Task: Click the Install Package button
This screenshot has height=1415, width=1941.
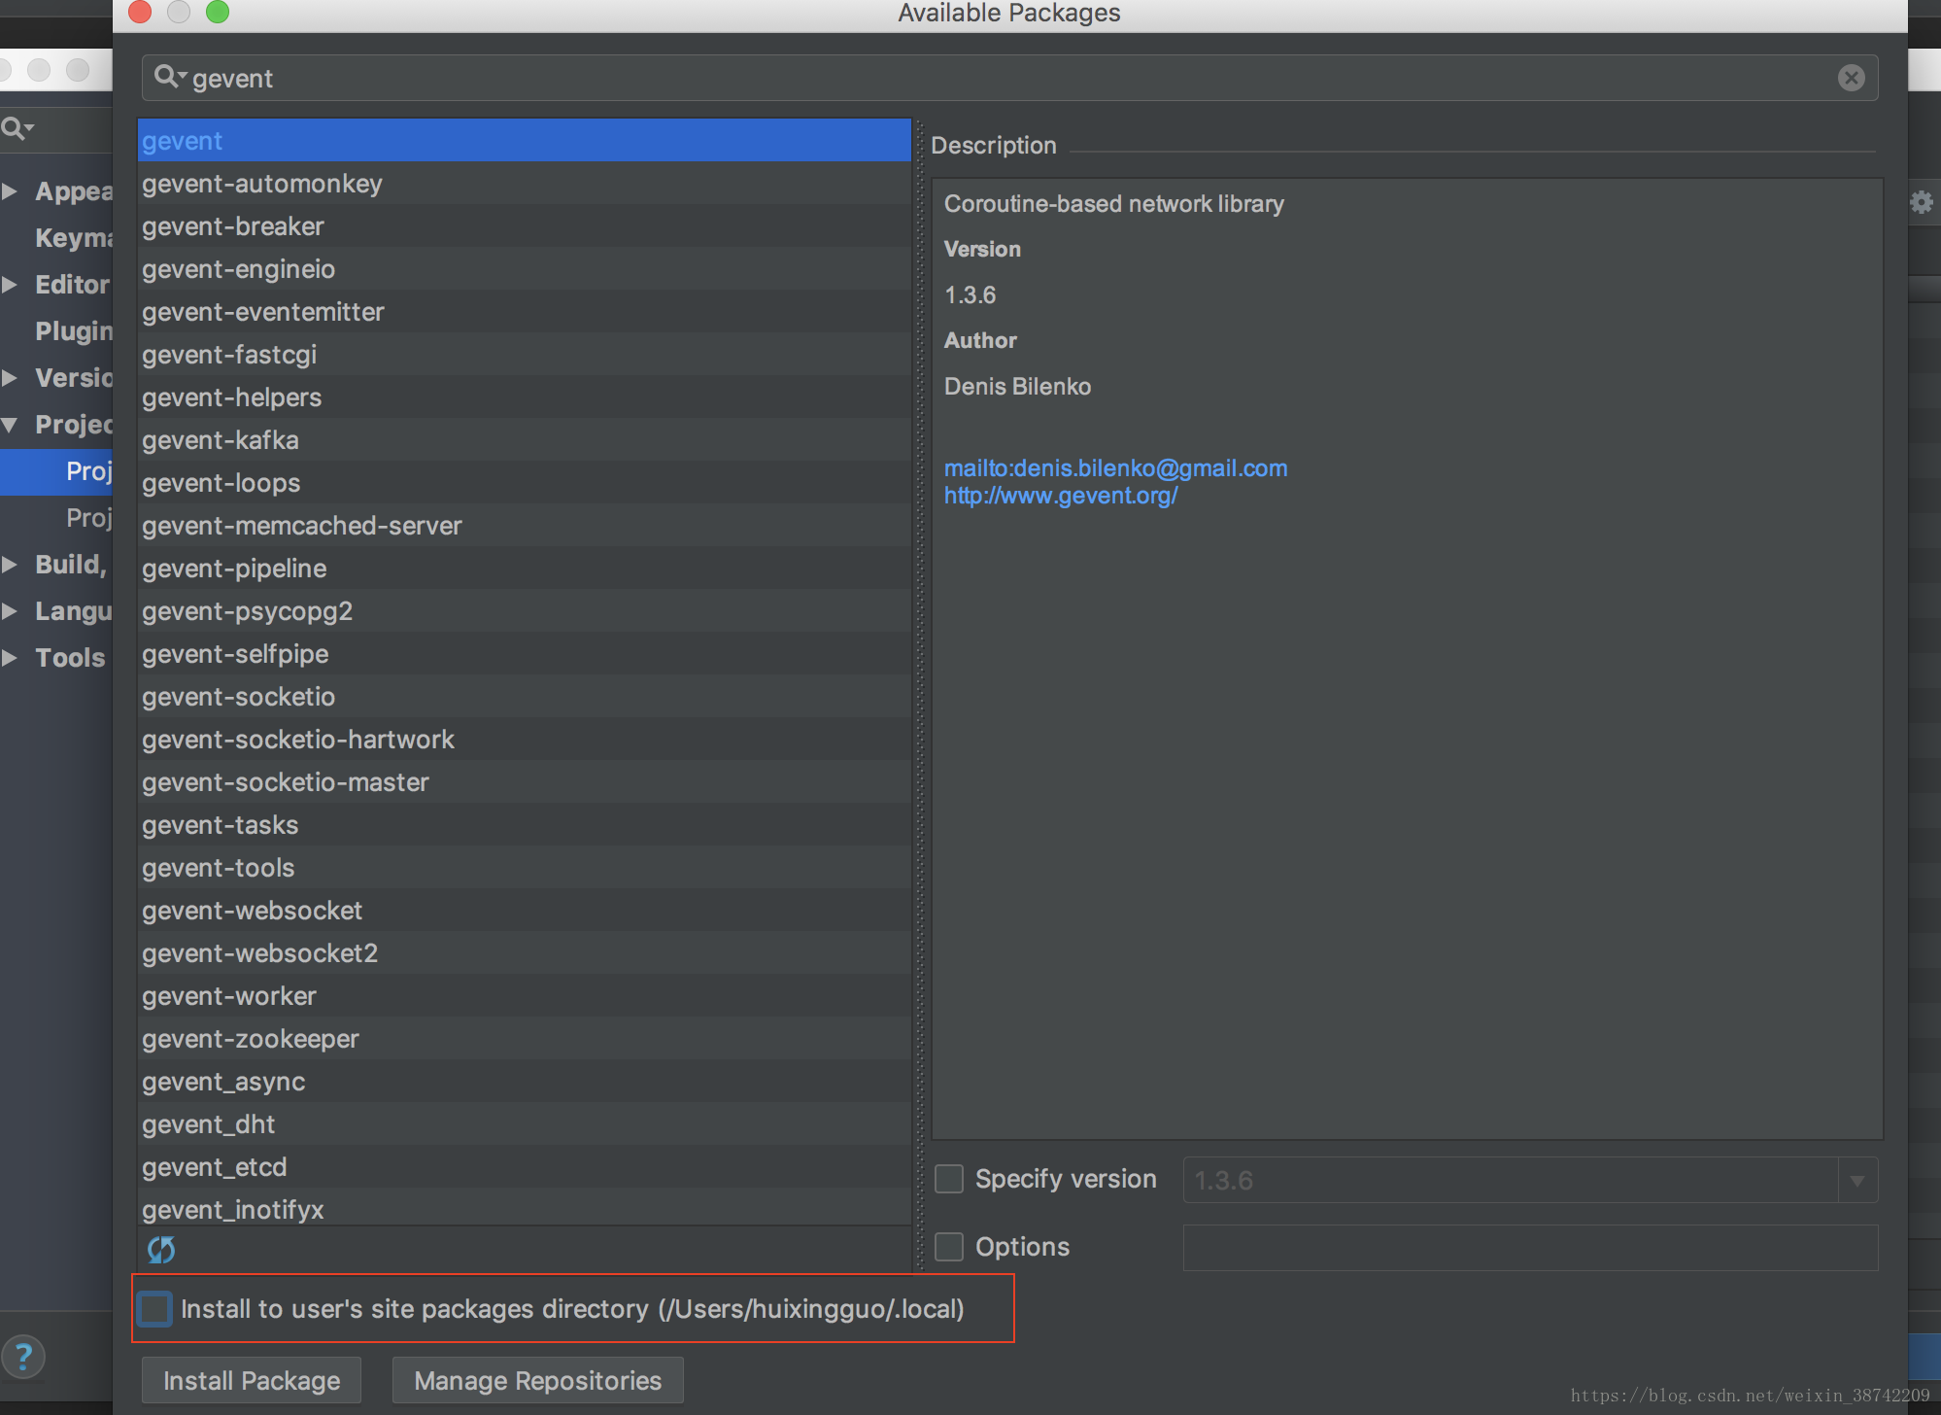Action: [252, 1380]
